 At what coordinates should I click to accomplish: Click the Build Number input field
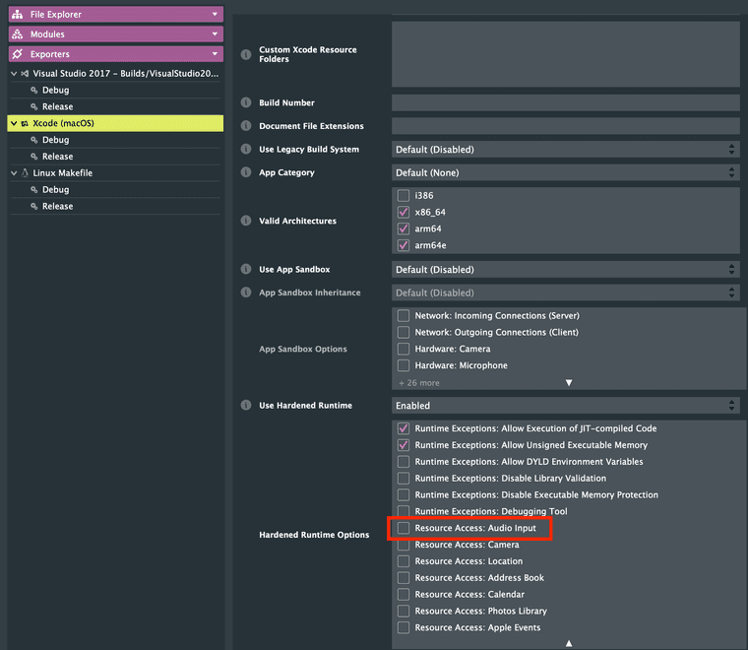[565, 102]
